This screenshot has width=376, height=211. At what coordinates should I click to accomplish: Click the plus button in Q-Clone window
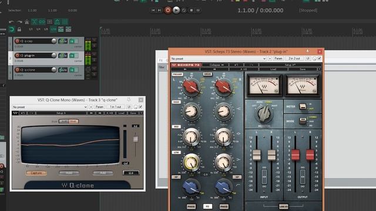coord(91,107)
